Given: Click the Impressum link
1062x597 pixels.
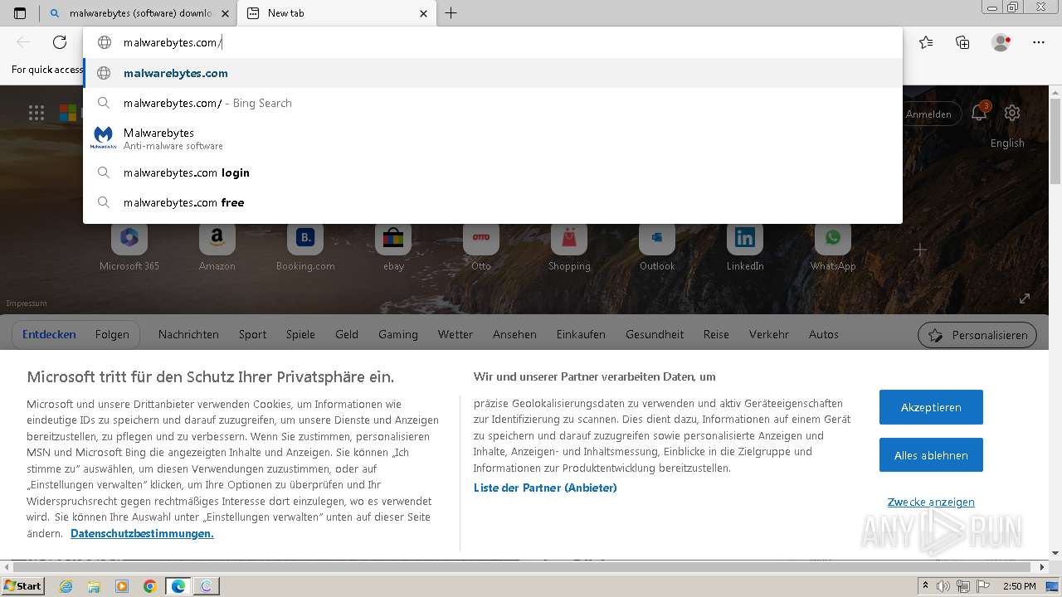Looking at the screenshot, I should pyautogui.click(x=27, y=303).
